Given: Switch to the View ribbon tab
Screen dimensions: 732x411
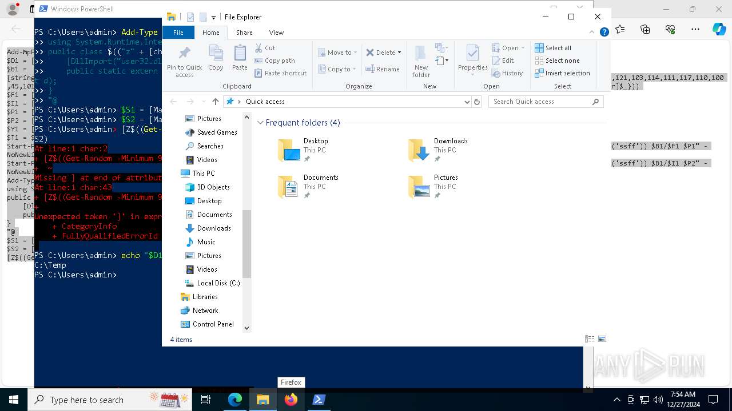Looking at the screenshot, I should coord(276,33).
